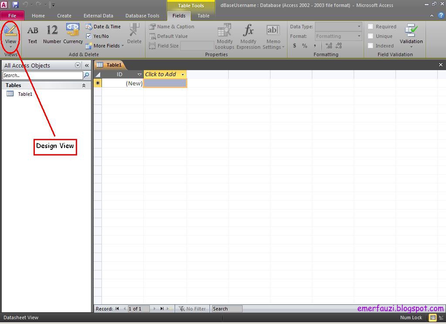Click the Default Value icon
Viewport: 446px width, 324px height.
[152, 36]
